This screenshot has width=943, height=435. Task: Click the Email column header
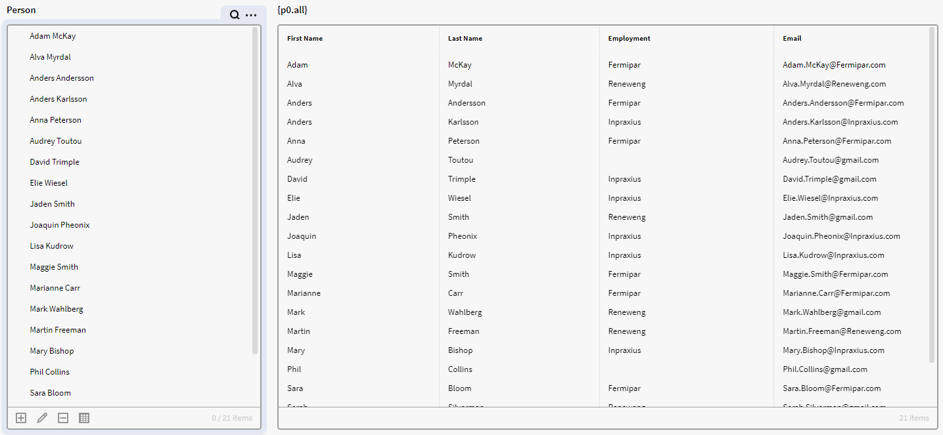[792, 39]
